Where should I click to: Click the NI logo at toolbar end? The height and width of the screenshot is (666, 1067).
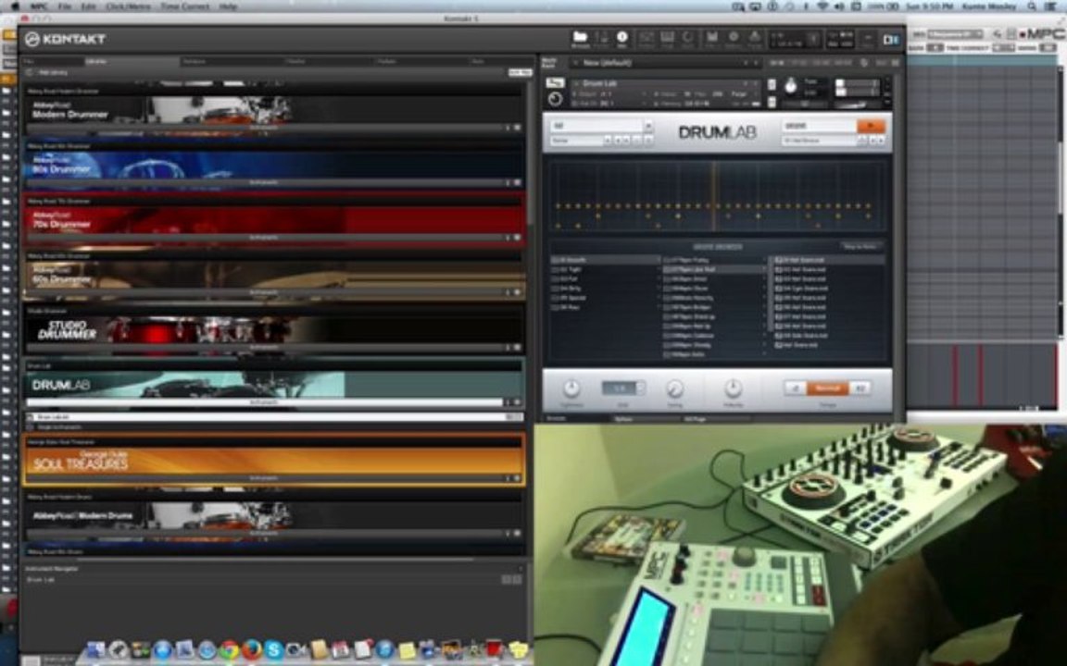click(890, 40)
